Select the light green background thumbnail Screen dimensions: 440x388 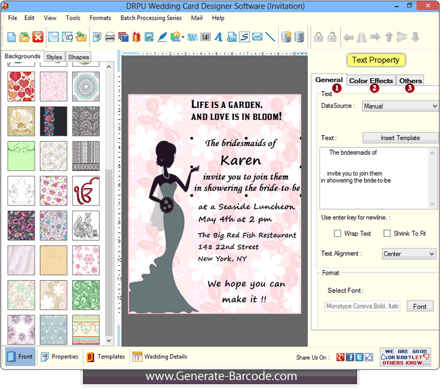tap(22, 156)
